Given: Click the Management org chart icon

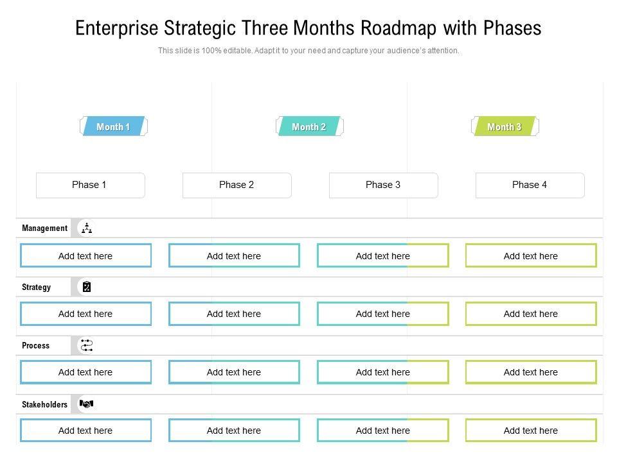Looking at the screenshot, I should [86, 228].
